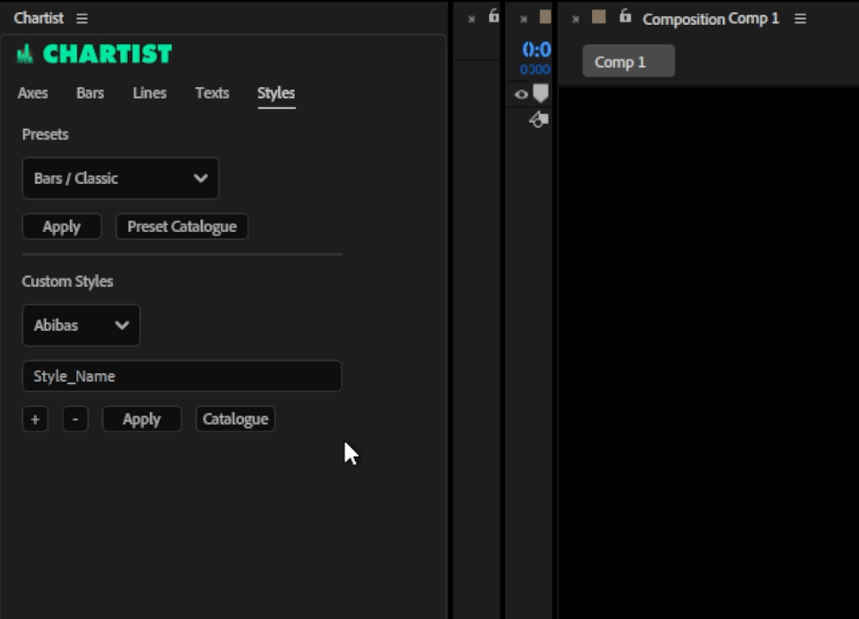Screen dimensions: 859x619
Task: Close the Composition Comp 1 panel tab
Action: (x=576, y=19)
